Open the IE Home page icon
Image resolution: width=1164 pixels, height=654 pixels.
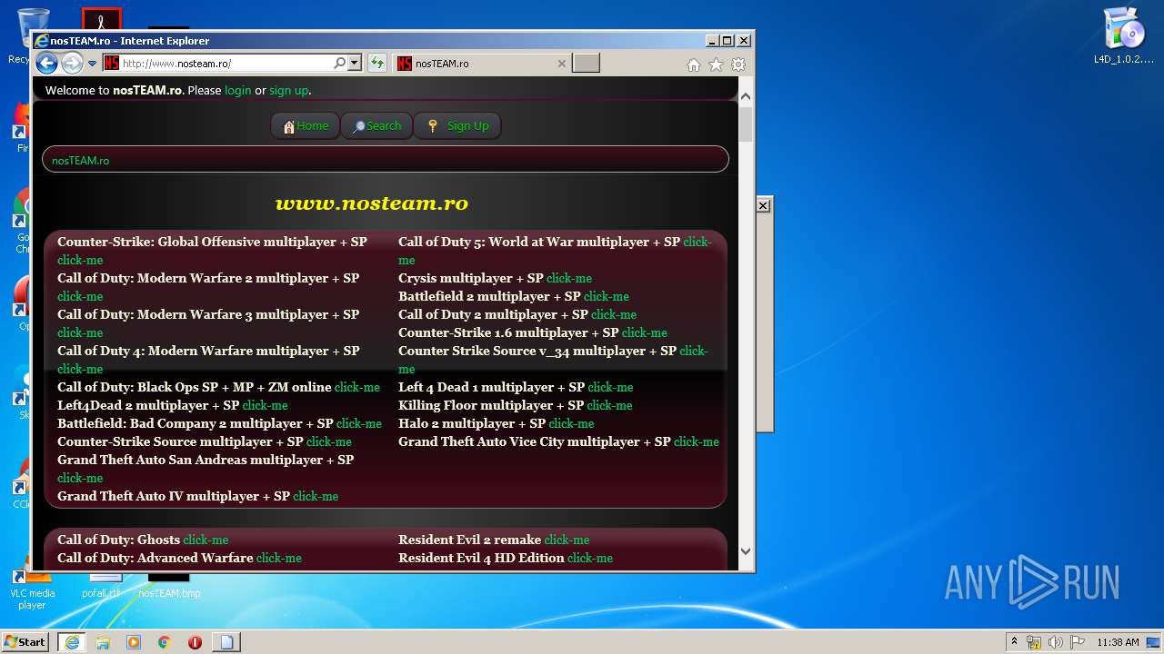[x=694, y=64]
